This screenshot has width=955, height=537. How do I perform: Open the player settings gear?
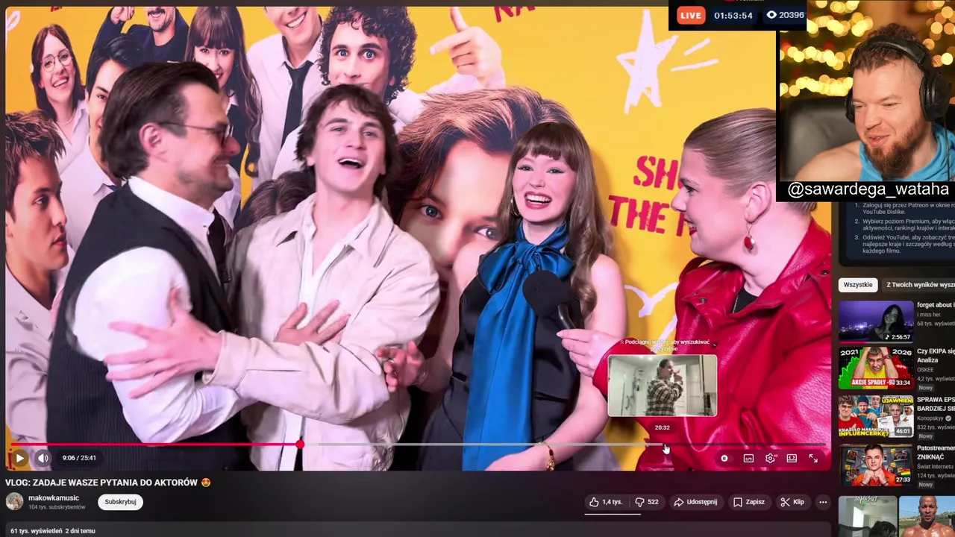[770, 459]
